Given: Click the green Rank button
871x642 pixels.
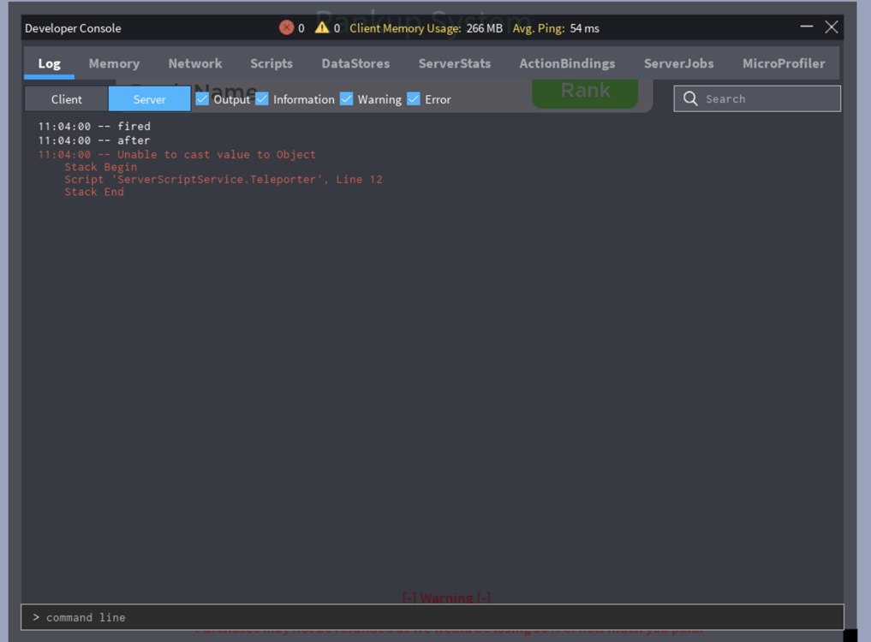Looking at the screenshot, I should (585, 91).
